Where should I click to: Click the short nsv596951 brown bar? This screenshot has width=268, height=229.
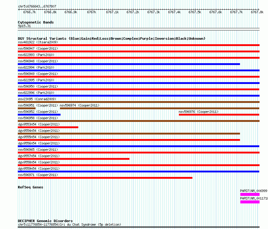[x=27, y=108]
